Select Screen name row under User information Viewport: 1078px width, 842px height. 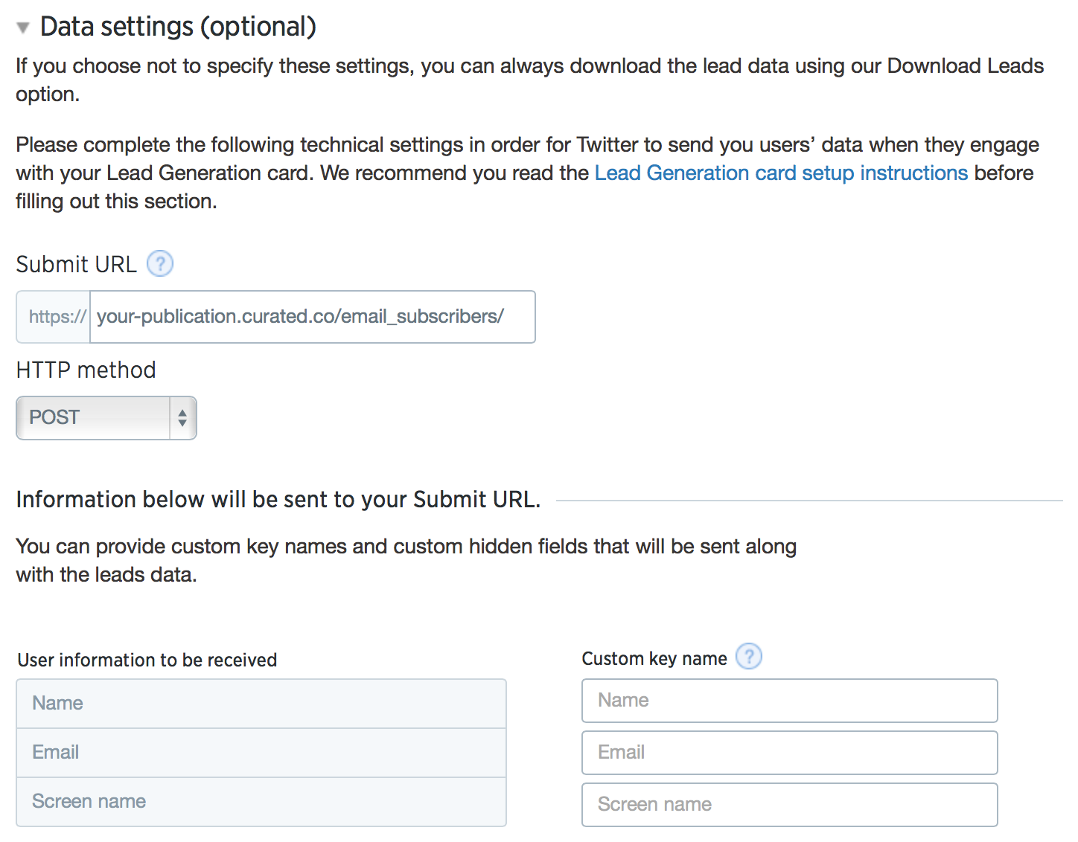[x=261, y=802]
